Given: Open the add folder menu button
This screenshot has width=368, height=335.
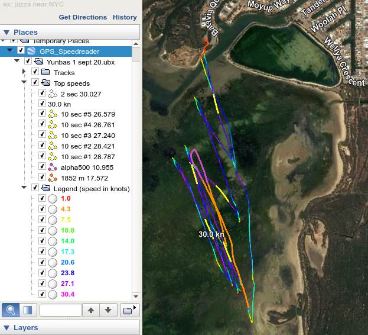Looking at the screenshot, I should click(x=129, y=310).
